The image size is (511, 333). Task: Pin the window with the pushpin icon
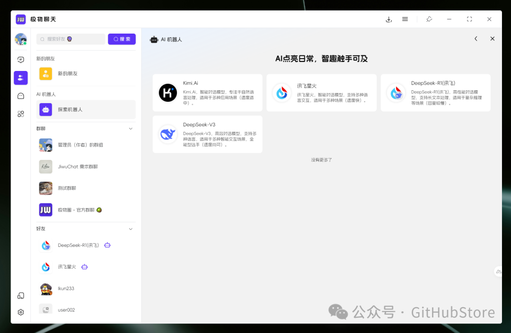click(429, 19)
